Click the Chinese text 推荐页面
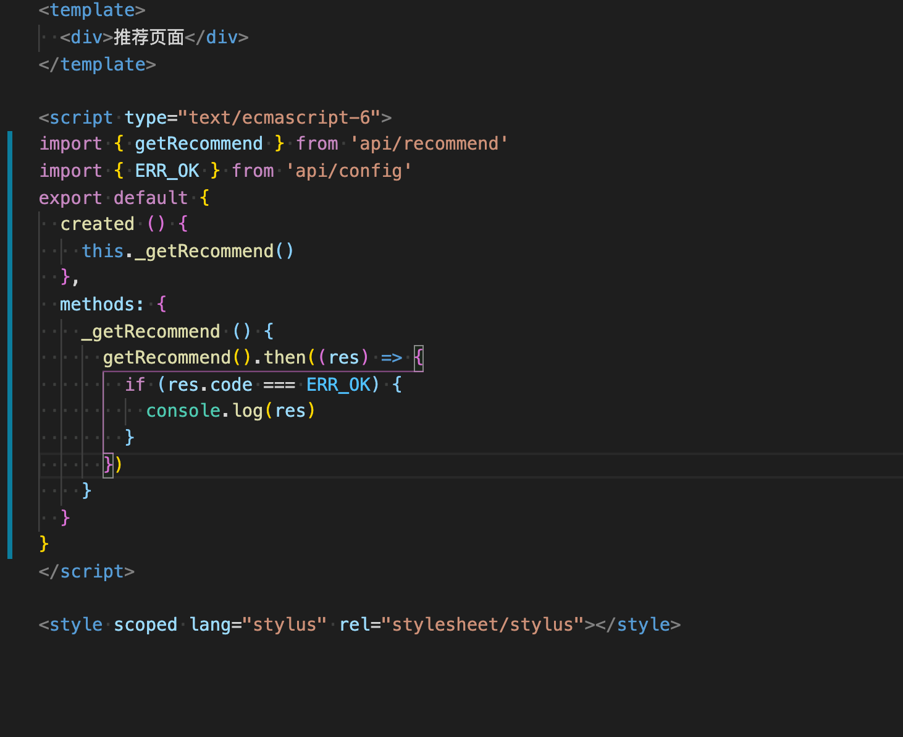This screenshot has height=737, width=903. pyautogui.click(x=149, y=37)
